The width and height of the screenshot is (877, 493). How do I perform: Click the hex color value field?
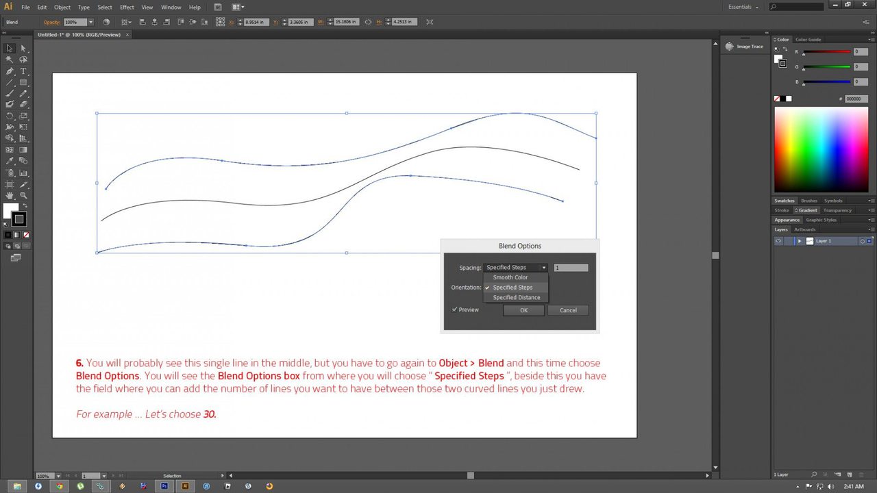click(856, 99)
